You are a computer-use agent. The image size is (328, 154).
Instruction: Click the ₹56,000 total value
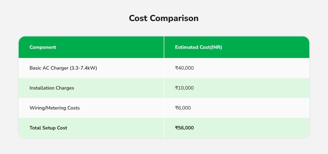click(x=184, y=128)
